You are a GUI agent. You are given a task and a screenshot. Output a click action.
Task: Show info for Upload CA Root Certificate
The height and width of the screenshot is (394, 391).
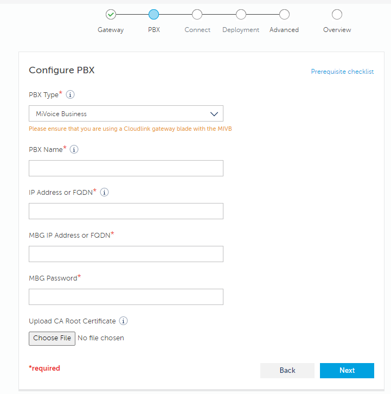pyautogui.click(x=123, y=321)
